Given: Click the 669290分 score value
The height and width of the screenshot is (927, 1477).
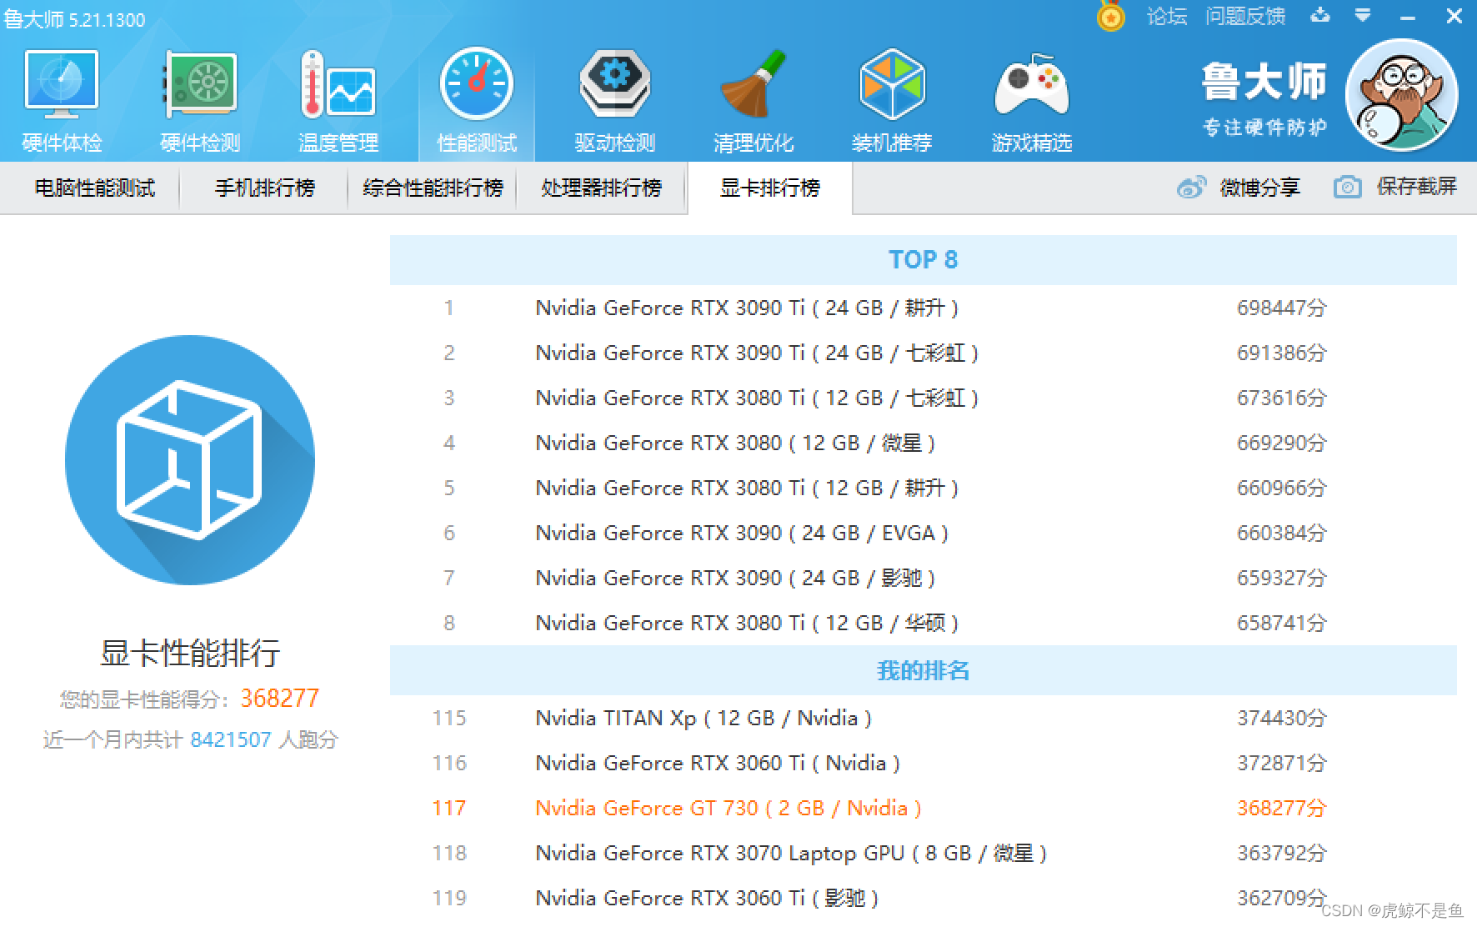Looking at the screenshot, I should click(x=1282, y=443).
